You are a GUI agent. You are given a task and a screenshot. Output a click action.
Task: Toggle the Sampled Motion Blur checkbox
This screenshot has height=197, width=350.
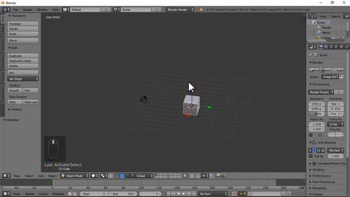pyautogui.click(x=314, y=164)
